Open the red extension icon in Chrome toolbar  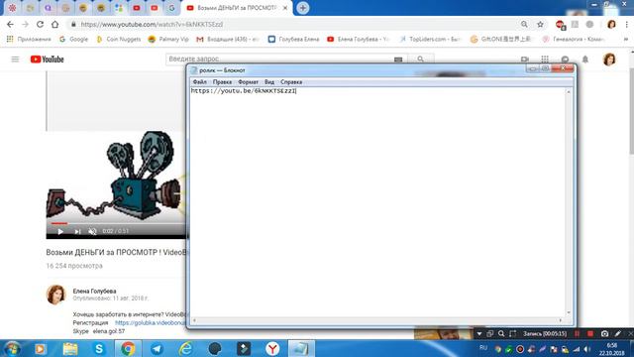(560, 25)
